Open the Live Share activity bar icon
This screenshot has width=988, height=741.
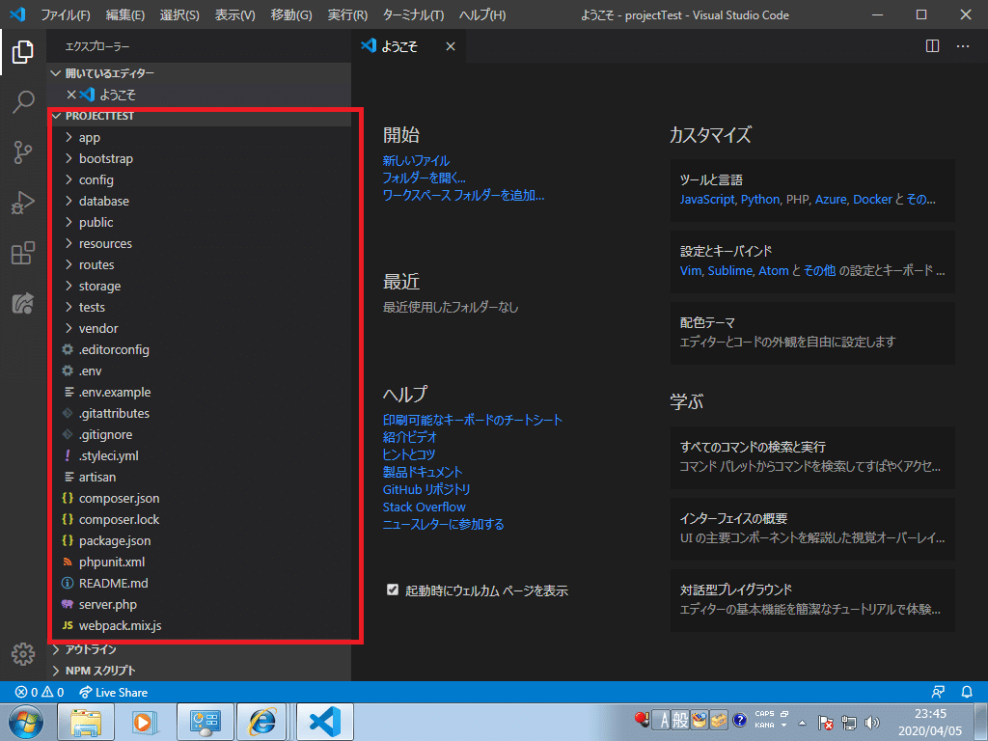(x=23, y=303)
